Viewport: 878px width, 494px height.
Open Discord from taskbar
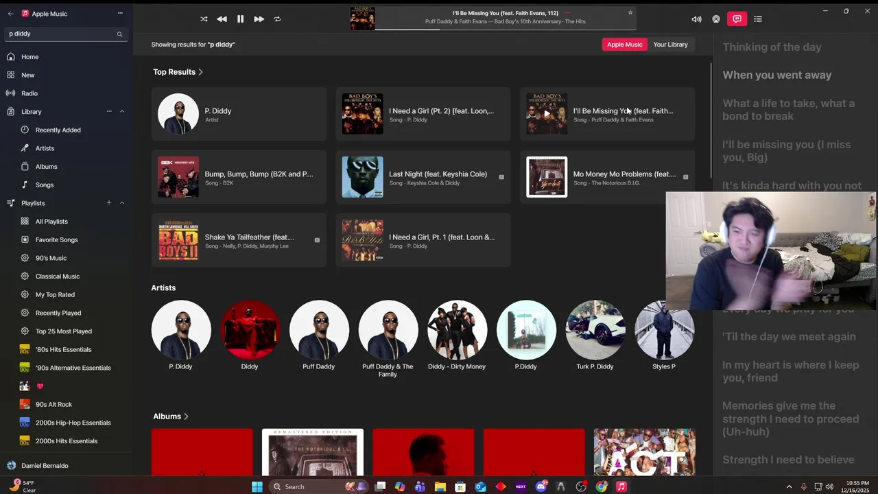click(x=541, y=486)
